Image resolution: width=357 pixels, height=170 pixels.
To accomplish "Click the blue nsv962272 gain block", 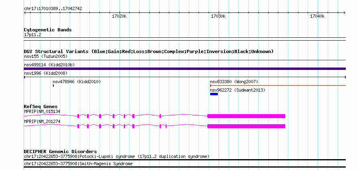I will pyautogui.click(x=214, y=94).
